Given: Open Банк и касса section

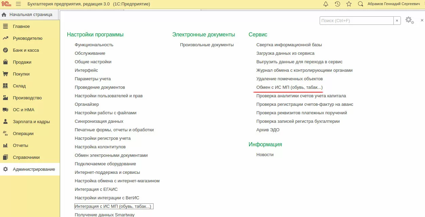Looking at the screenshot, I should 30,50.
